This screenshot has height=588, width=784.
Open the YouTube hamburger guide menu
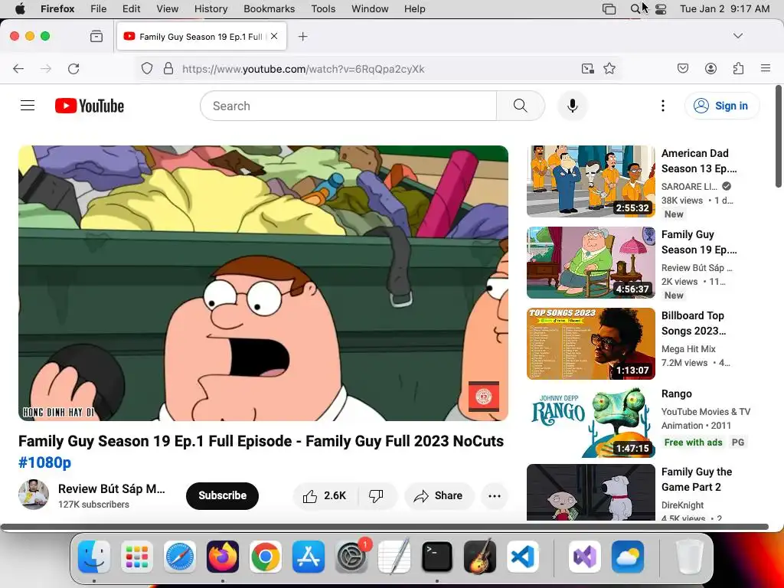click(28, 106)
